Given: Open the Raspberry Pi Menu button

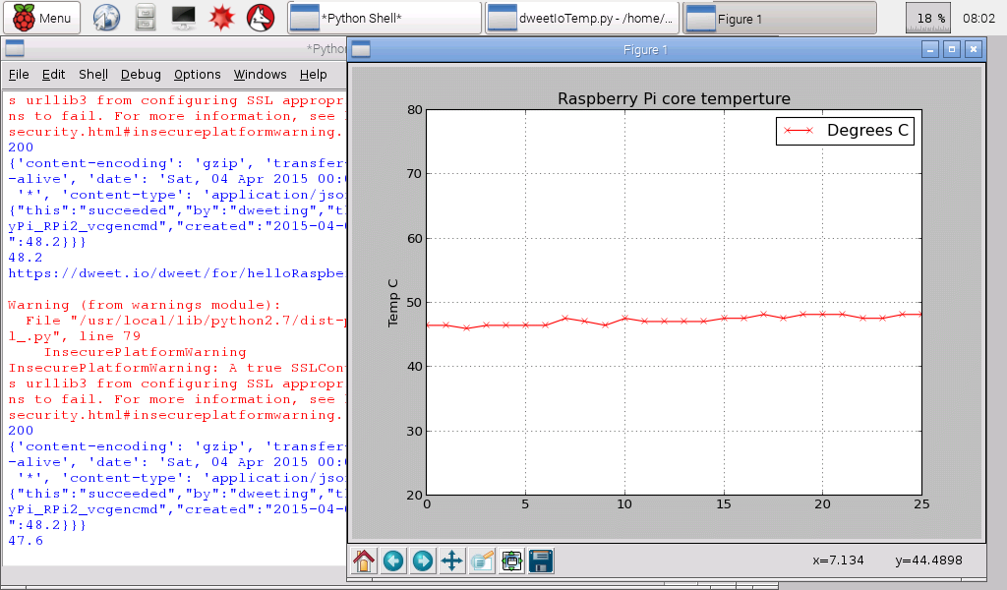Looking at the screenshot, I should click(41, 18).
